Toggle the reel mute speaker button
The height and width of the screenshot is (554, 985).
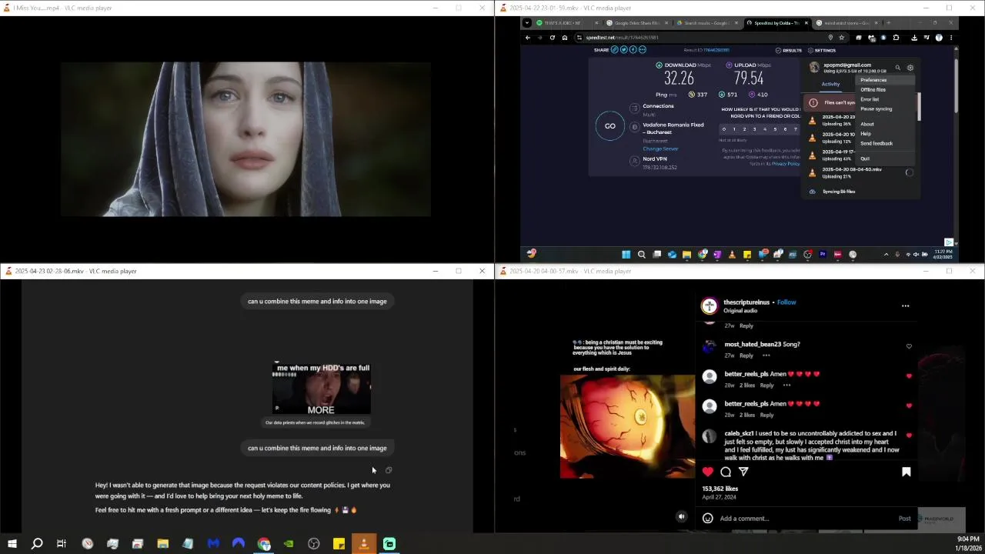click(x=681, y=517)
